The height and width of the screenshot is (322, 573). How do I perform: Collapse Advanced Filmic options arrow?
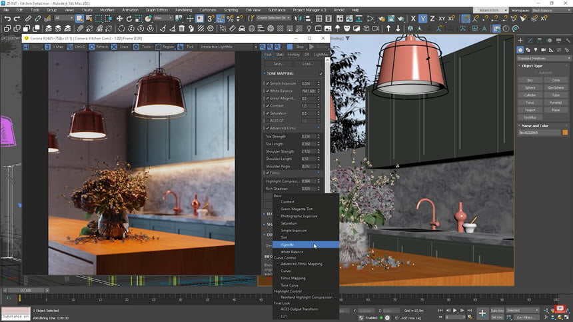(318, 128)
